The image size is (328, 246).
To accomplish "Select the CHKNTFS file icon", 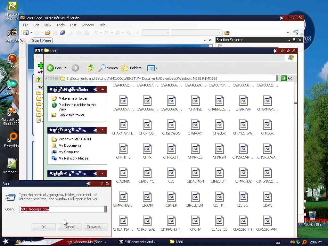I will coord(123,149).
